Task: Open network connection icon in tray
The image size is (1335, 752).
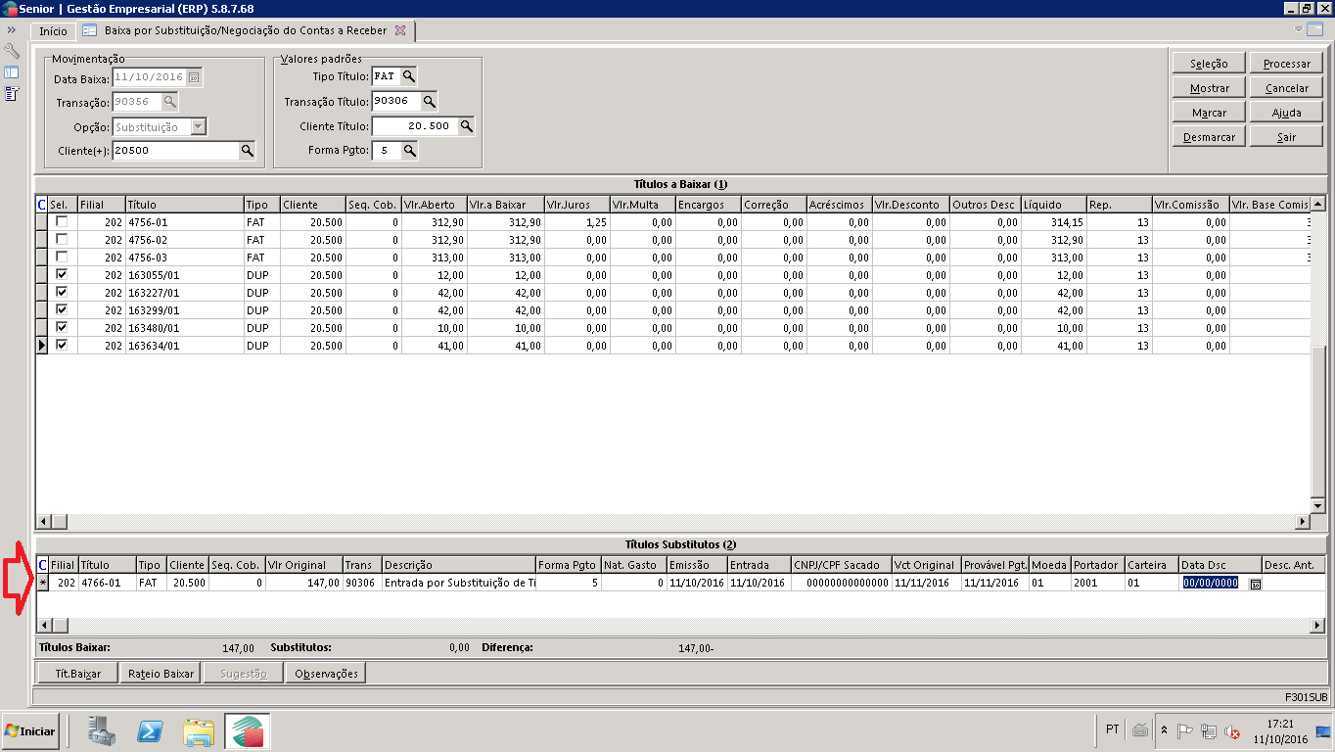Action: tap(1209, 731)
